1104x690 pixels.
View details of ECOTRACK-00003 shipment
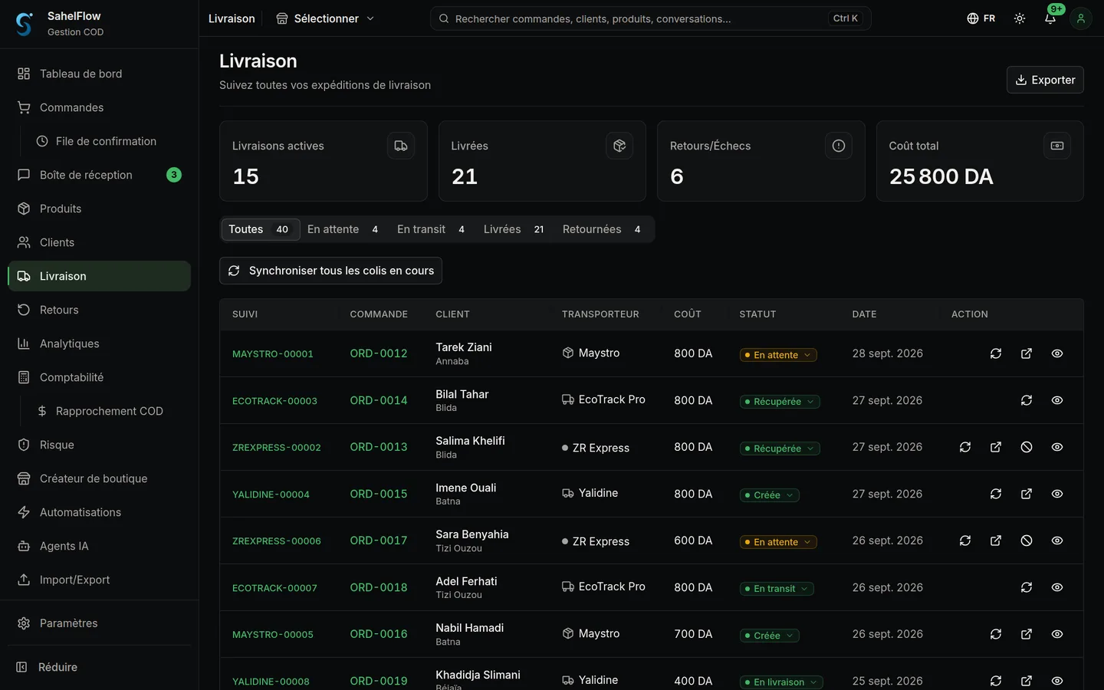(x=1057, y=400)
